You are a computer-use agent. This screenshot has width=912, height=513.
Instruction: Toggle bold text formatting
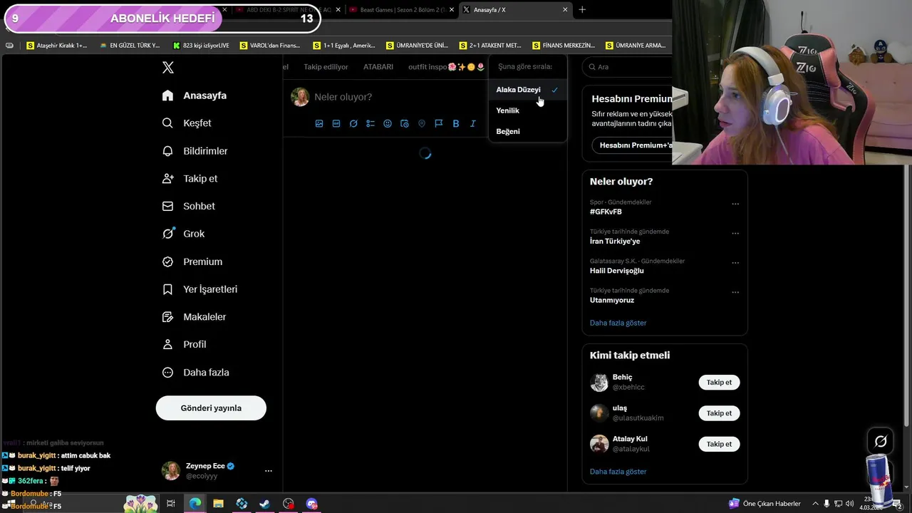pyautogui.click(x=456, y=123)
